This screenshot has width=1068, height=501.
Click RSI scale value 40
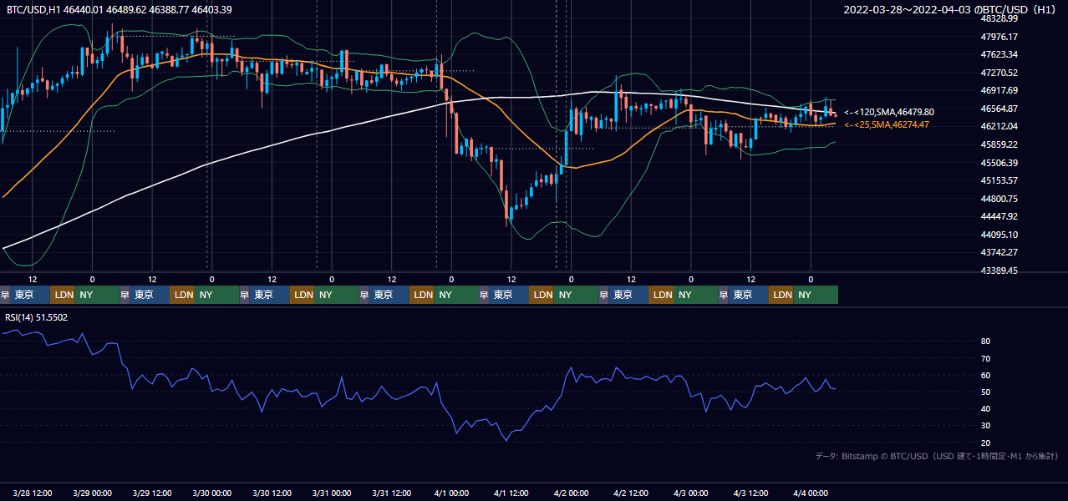(986, 408)
